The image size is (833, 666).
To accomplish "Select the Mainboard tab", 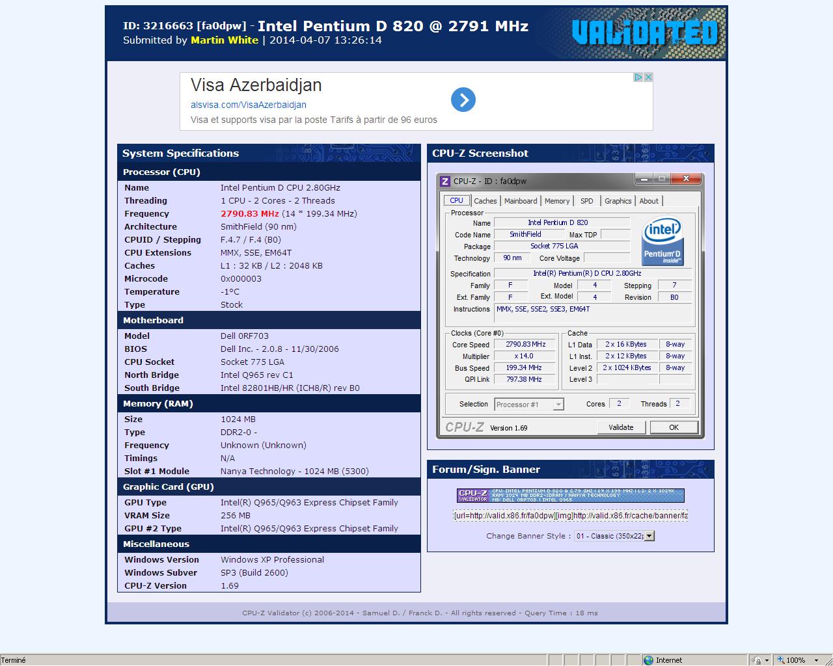I will [521, 201].
